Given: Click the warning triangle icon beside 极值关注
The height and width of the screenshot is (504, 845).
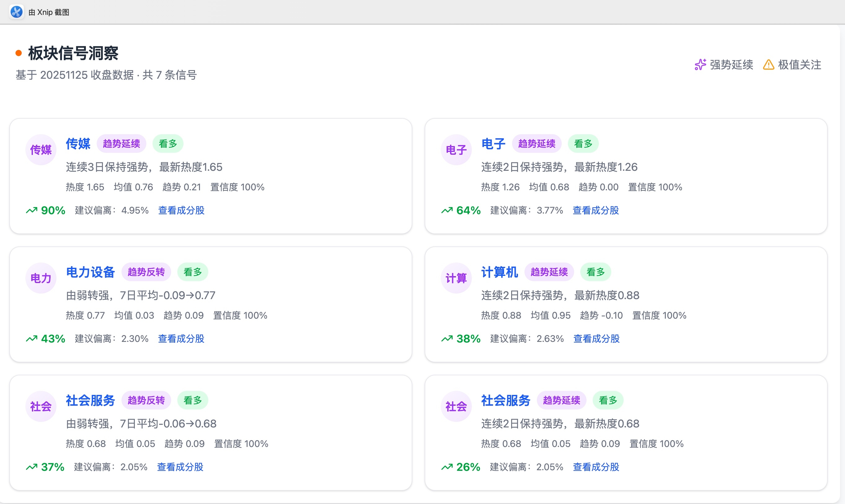Looking at the screenshot, I should [768, 64].
